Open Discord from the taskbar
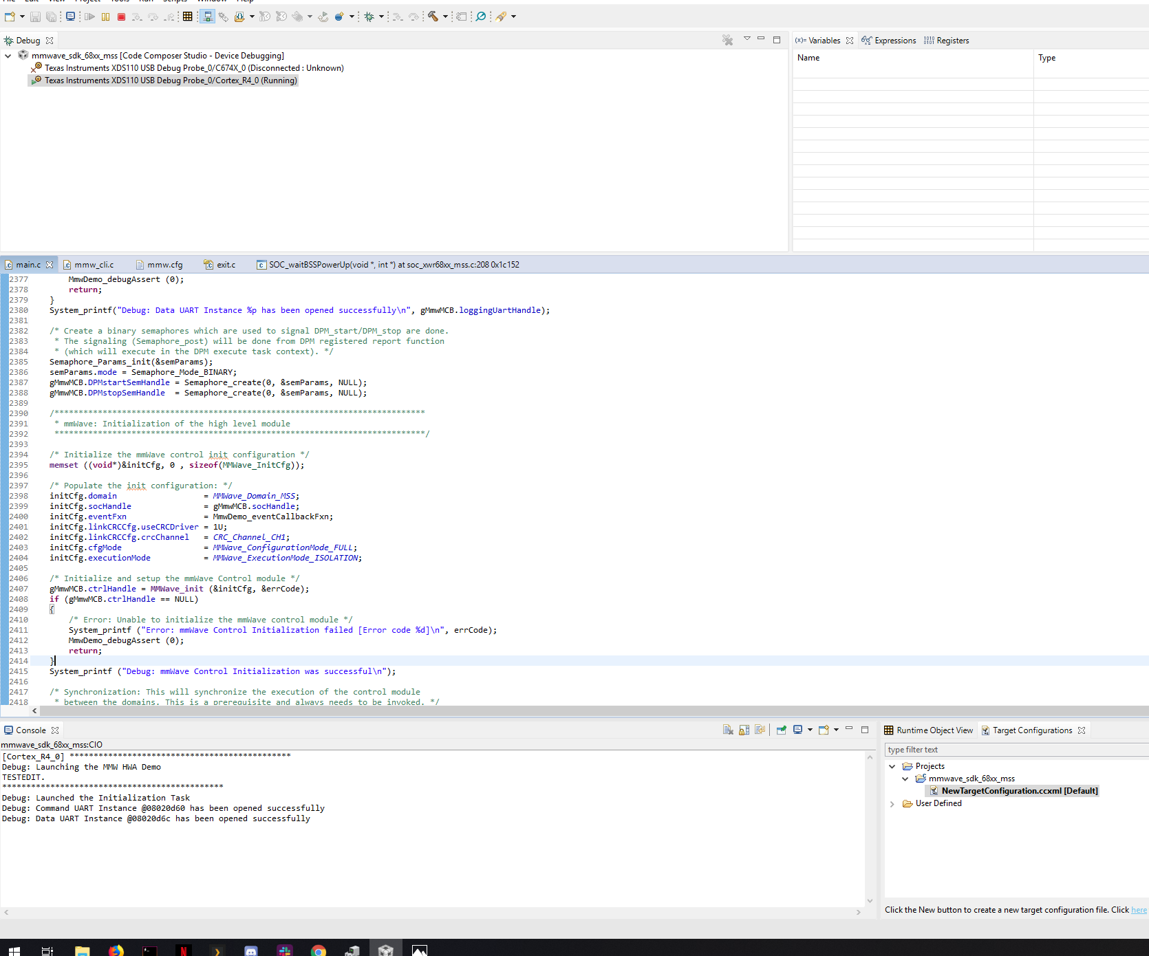Viewport: 1149px width, 956px height. point(250,950)
